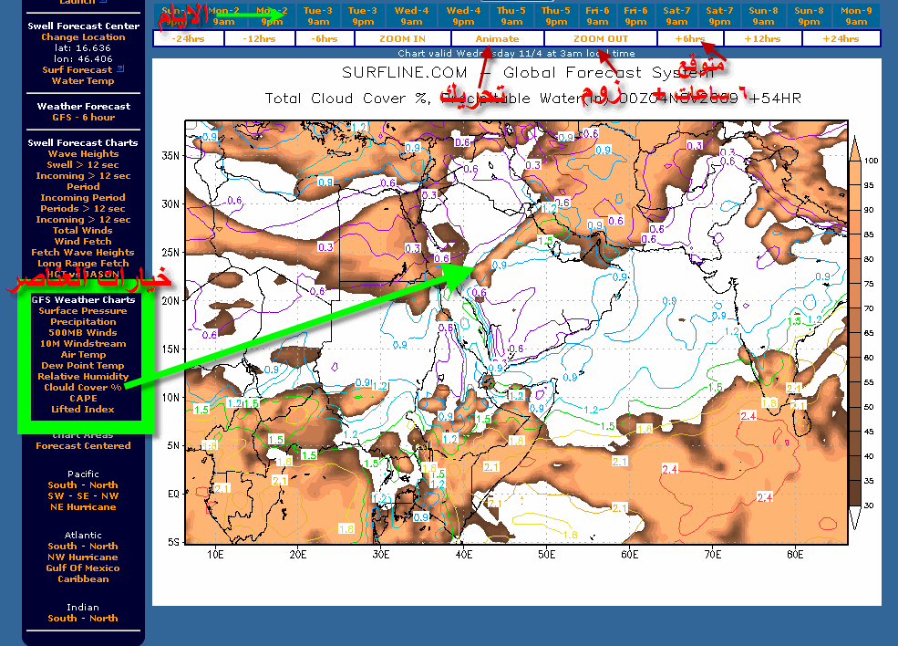898x646 pixels.
Task: Open external icon beside Surf Forecast
Action: (x=120, y=68)
